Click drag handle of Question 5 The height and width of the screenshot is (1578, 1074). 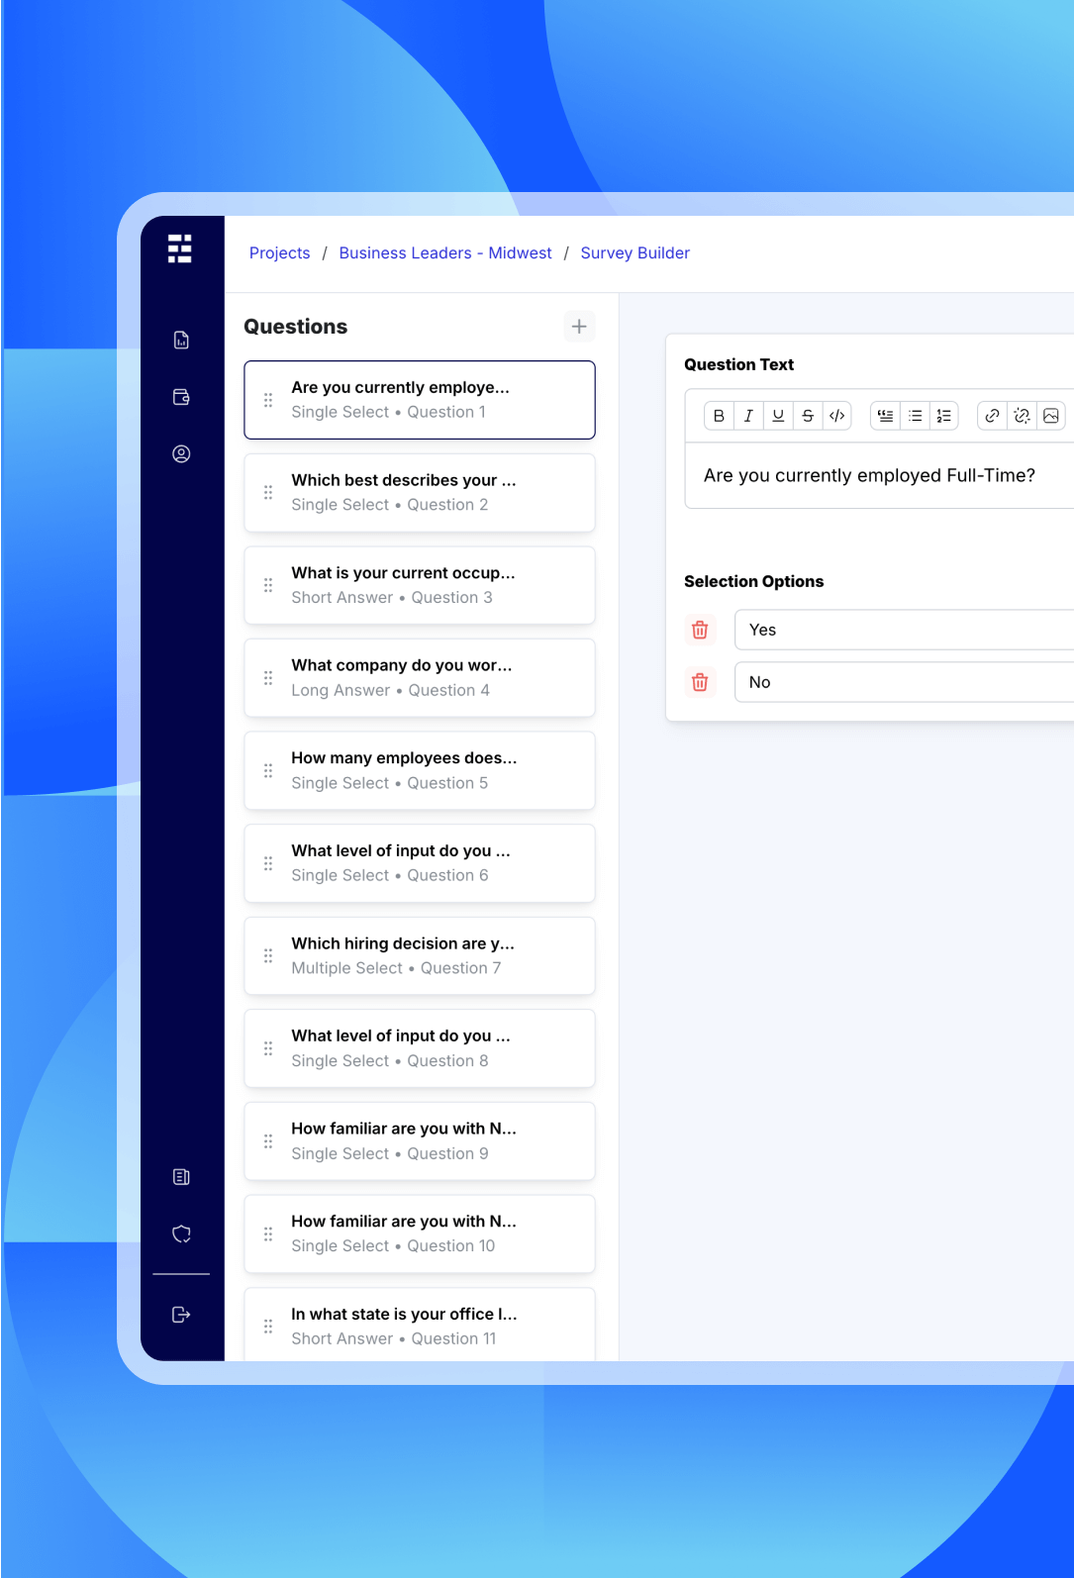(x=268, y=770)
